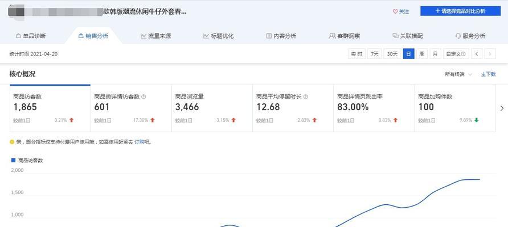The height and width of the screenshot is (227, 508).
Task: Click the 下载 download link
Action: tap(488, 74)
